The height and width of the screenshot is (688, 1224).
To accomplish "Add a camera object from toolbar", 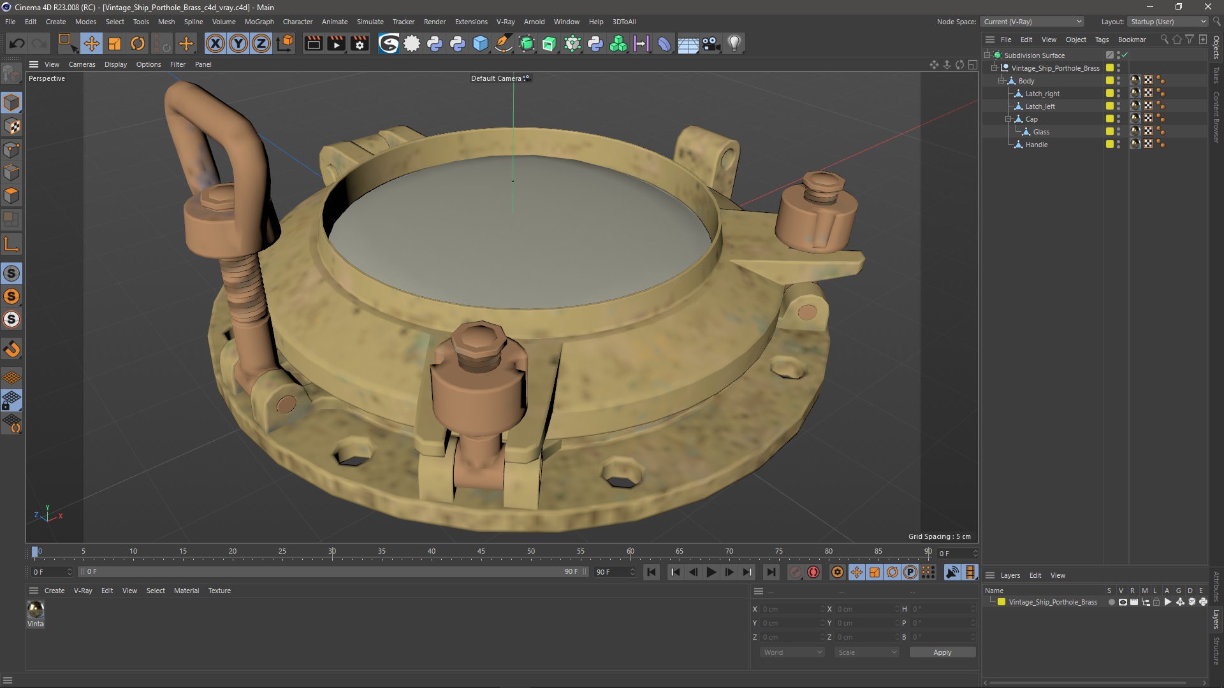I will click(x=711, y=43).
